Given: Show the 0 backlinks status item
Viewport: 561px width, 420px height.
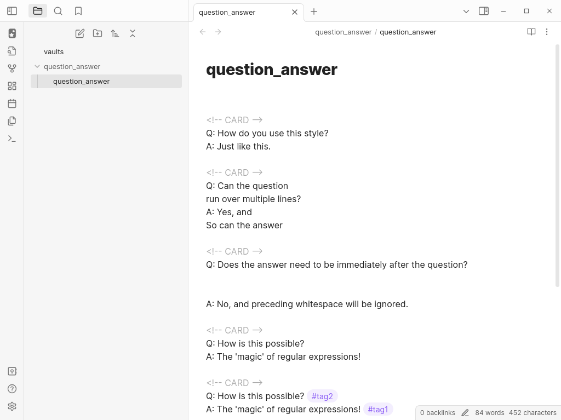Looking at the screenshot, I should pos(438,413).
